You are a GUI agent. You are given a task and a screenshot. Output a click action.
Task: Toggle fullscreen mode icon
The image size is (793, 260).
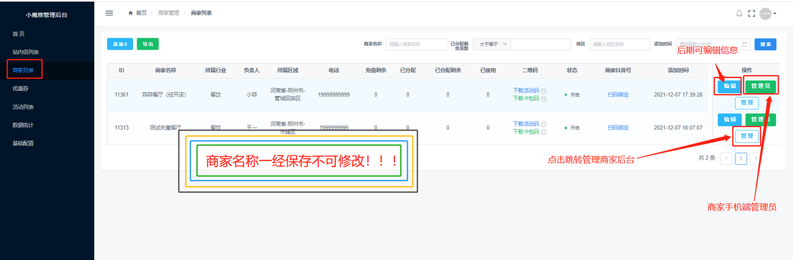(751, 13)
